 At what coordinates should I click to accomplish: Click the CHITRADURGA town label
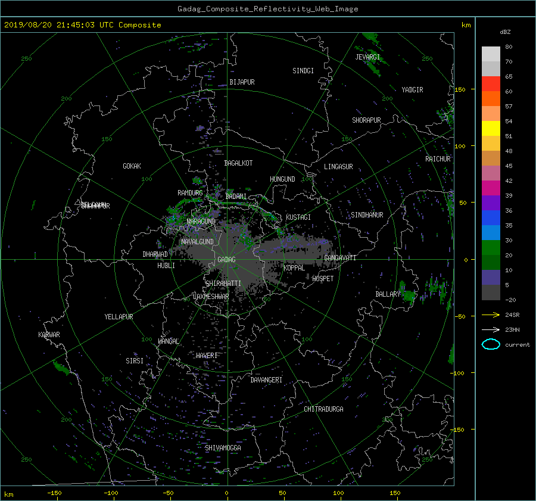pyautogui.click(x=323, y=409)
